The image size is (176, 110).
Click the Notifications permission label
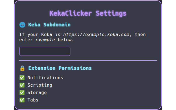(x=45, y=78)
